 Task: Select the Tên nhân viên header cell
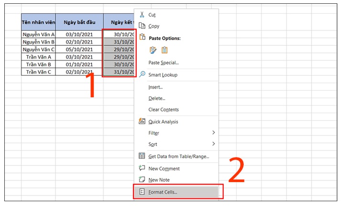[38, 22]
